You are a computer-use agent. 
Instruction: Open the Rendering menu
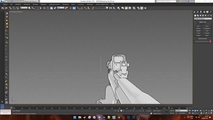(65, 4)
